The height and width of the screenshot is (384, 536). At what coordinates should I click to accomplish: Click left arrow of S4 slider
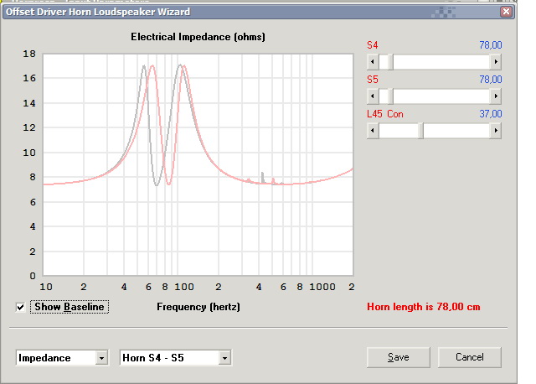(373, 62)
